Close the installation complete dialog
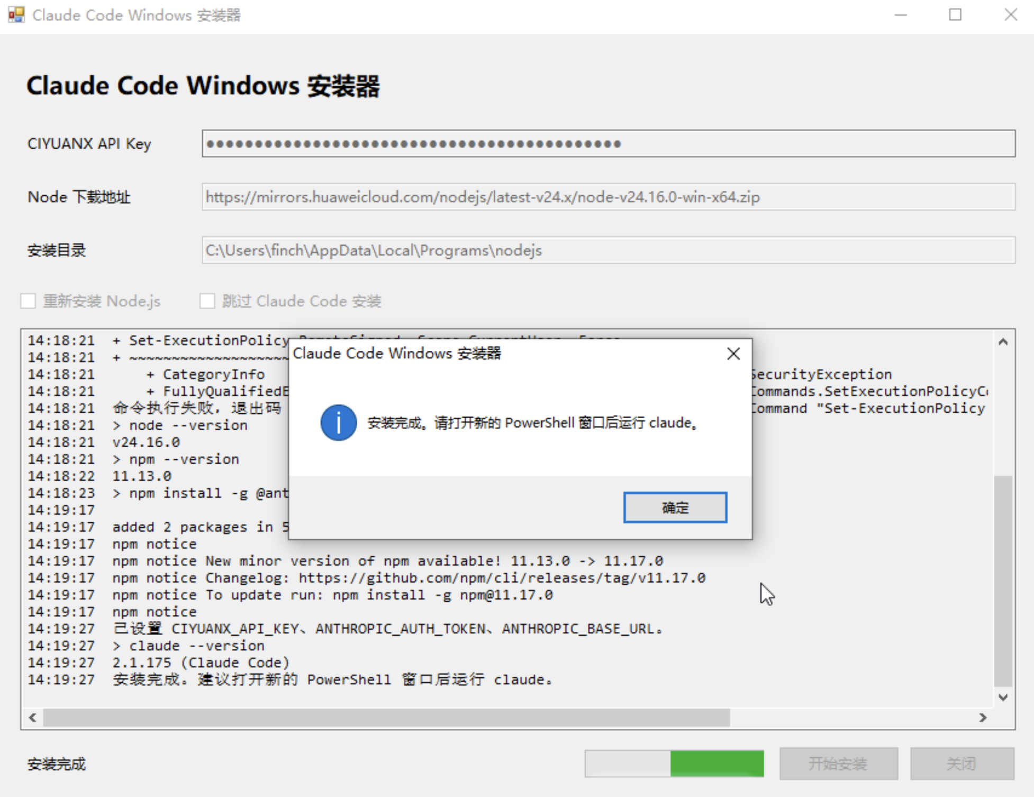The width and height of the screenshot is (1034, 797). pos(733,354)
